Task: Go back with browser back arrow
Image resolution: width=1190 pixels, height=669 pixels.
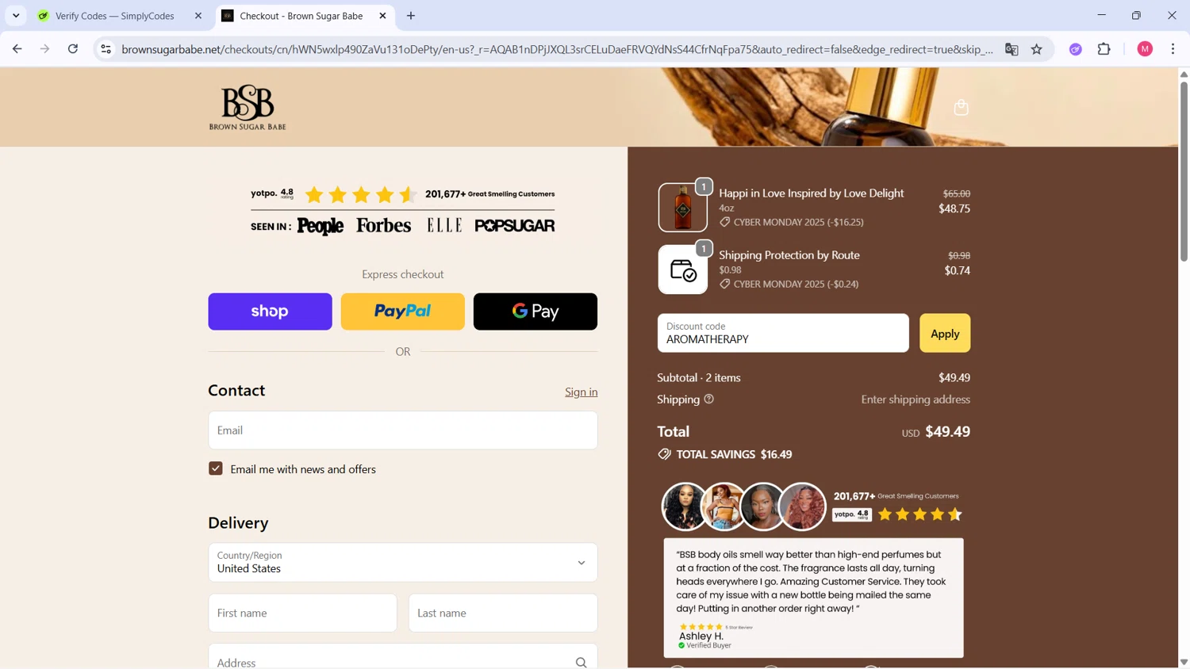Action: [17, 49]
